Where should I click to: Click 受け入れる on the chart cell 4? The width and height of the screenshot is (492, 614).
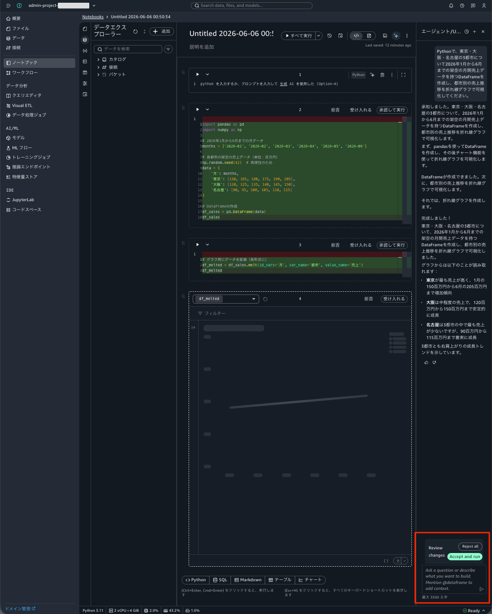394,299
